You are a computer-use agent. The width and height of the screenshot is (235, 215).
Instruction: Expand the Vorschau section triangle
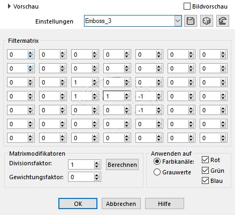click(9, 6)
